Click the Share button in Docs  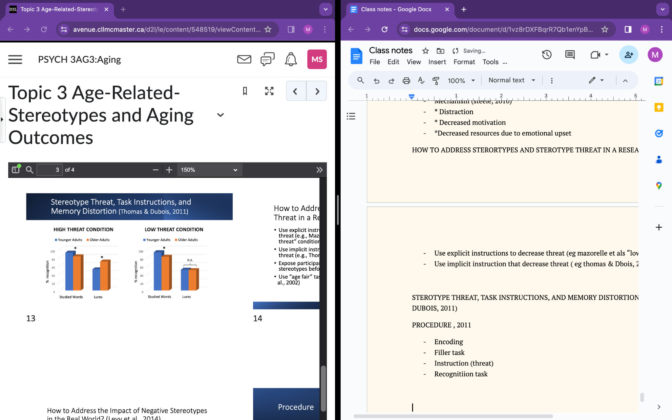tap(628, 55)
